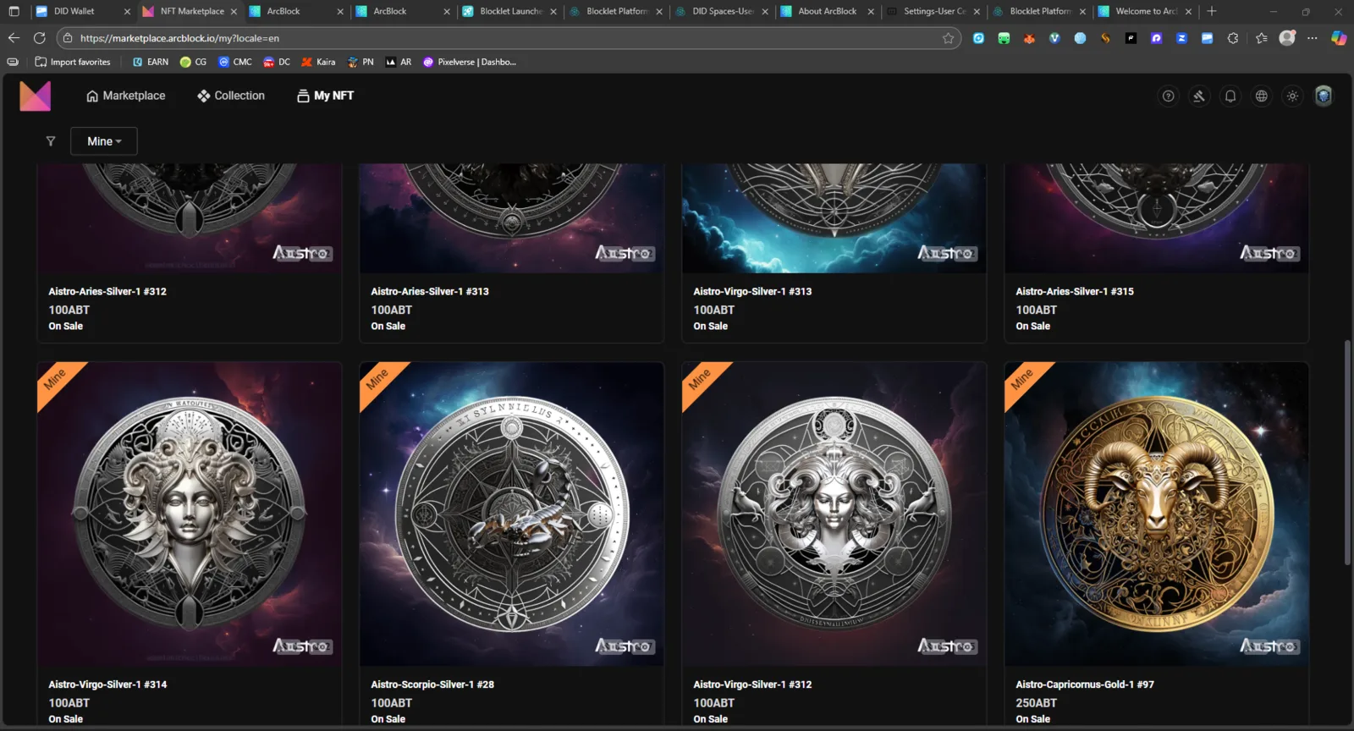Viewport: 1354px width, 731px height.
Task: Switch to the About ArcBlock tab
Action: [828, 11]
